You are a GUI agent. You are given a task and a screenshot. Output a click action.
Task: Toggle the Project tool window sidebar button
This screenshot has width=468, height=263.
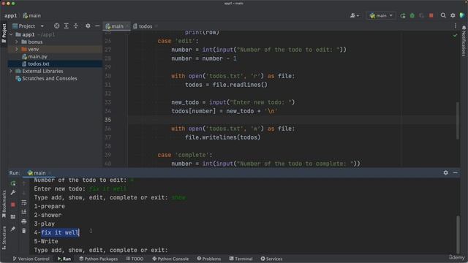(4, 33)
